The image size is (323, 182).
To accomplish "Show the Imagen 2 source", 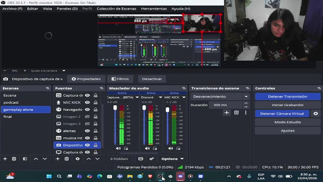I will (87, 117).
